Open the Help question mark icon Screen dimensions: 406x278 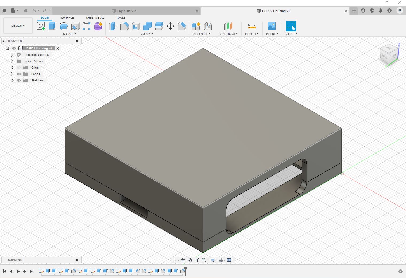click(x=389, y=11)
